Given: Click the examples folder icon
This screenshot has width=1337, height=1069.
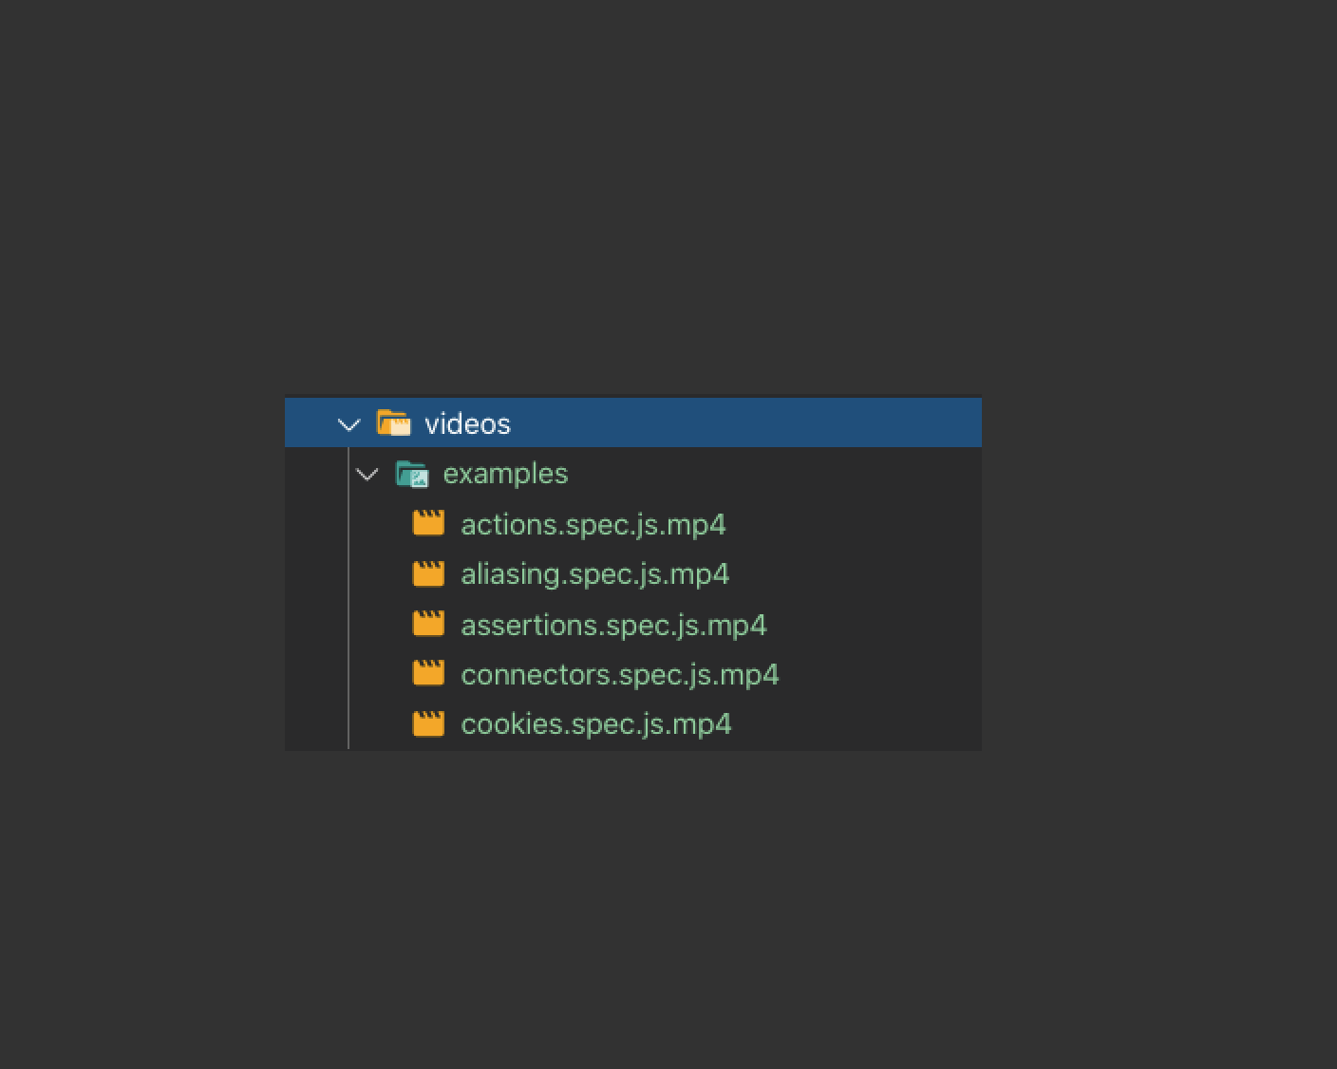Looking at the screenshot, I should point(412,474).
